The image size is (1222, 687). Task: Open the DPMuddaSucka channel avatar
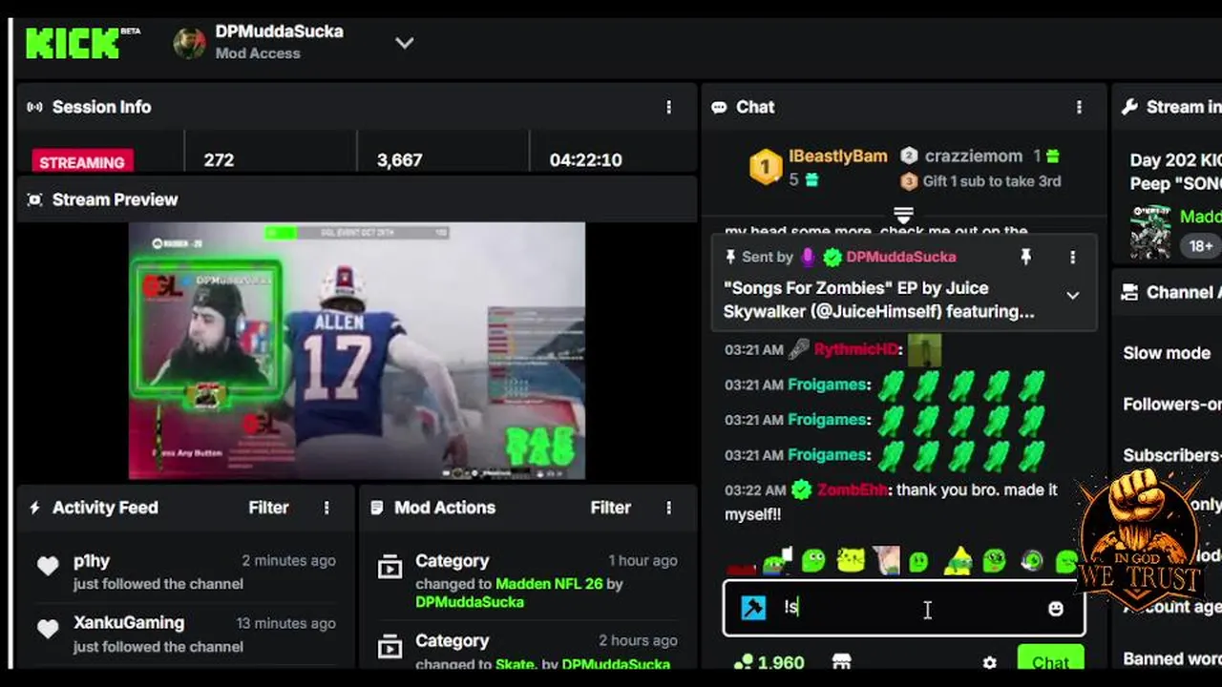tap(189, 43)
